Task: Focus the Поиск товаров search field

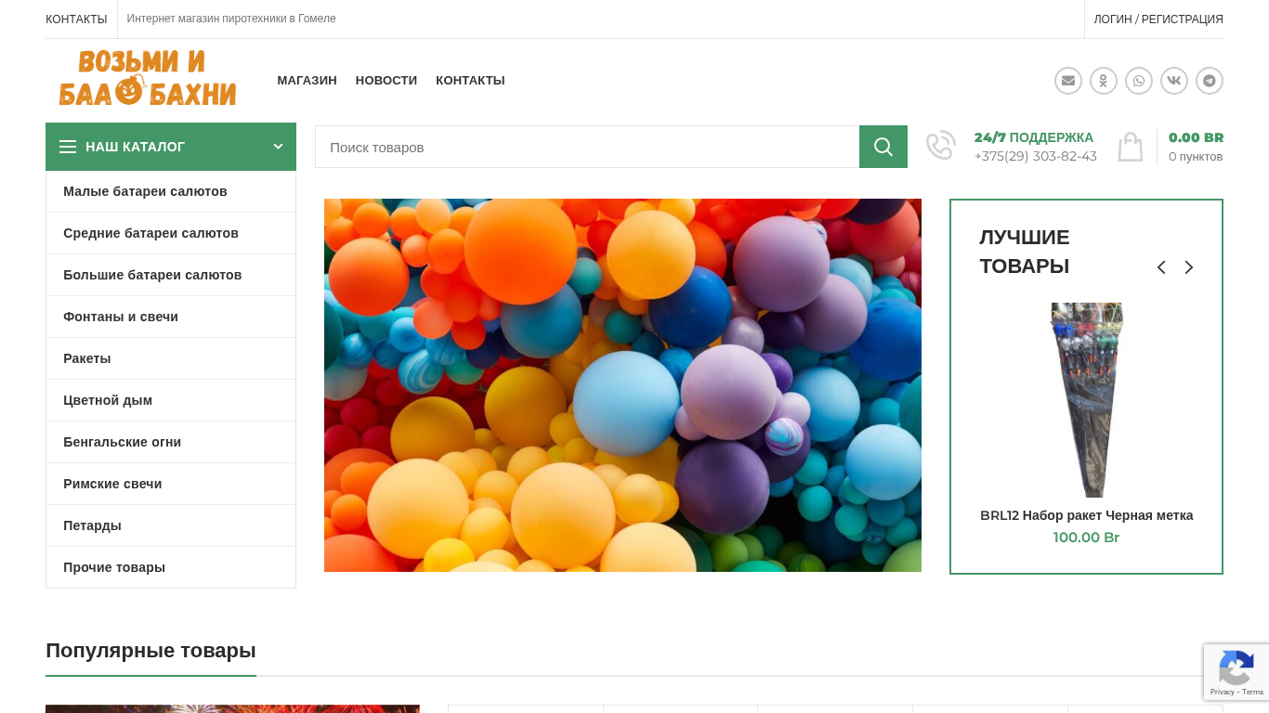Action: coord(587,147)
